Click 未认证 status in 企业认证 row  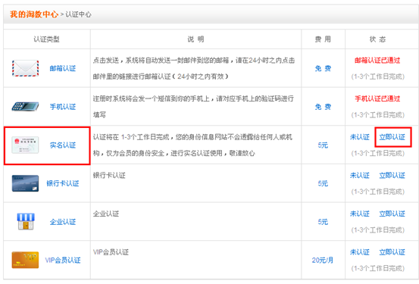[360, 214]
